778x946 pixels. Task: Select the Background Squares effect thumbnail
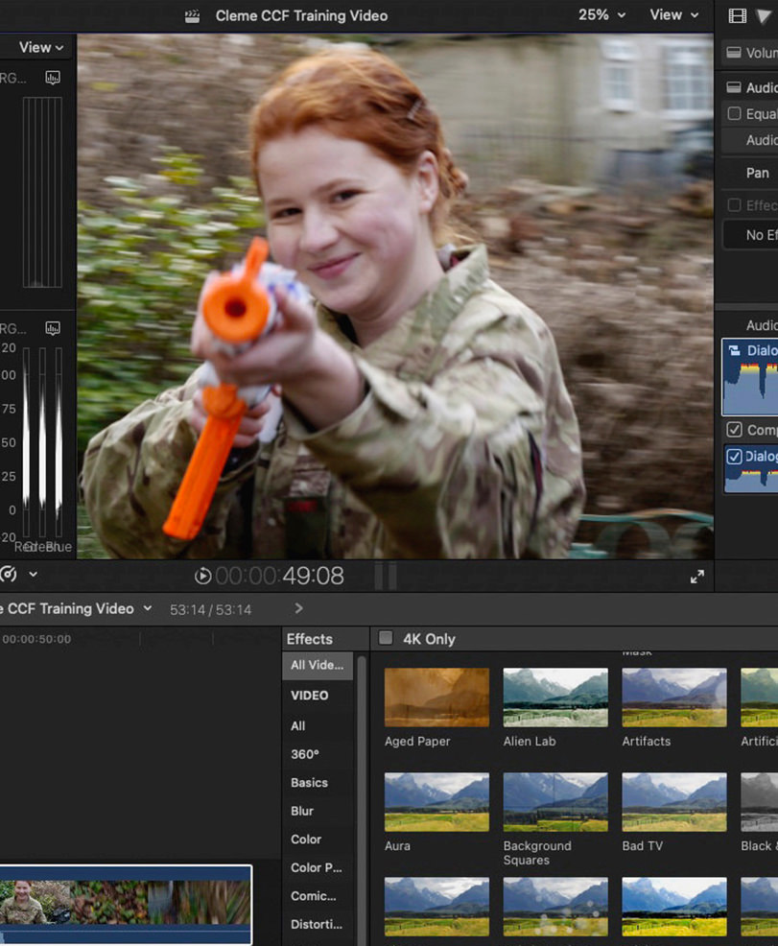point(555,802)
